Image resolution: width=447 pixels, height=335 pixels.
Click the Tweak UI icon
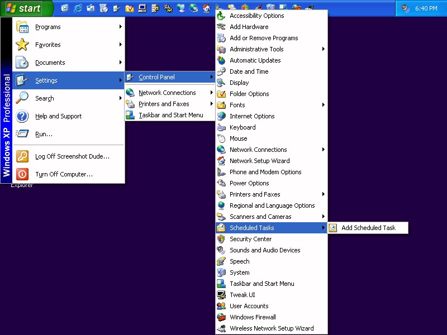221,295
